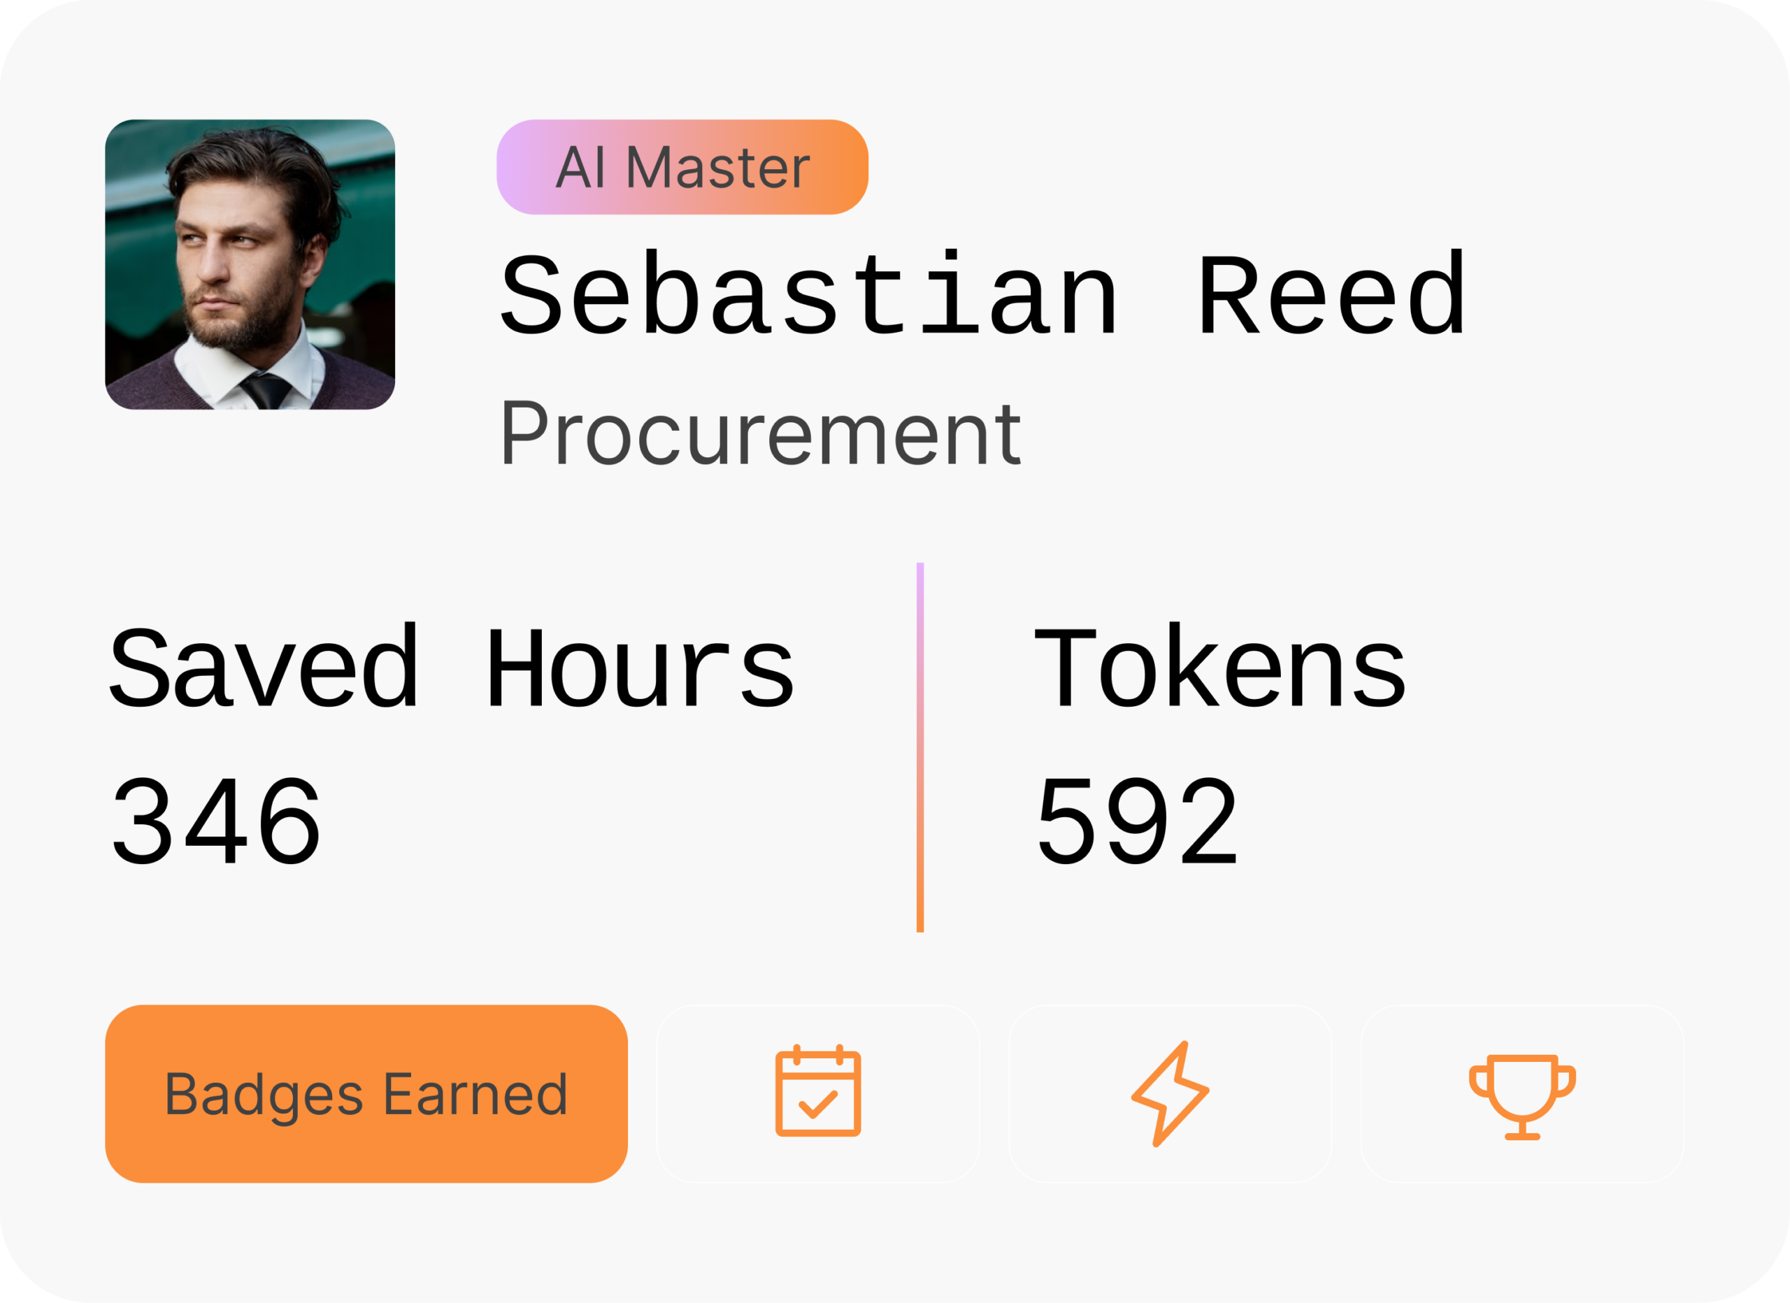
Task: Select the lightning bolt badge icon
Action: (x=1170, y=1093)
